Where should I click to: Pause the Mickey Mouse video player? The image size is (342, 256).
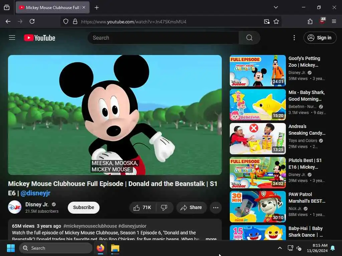[x=115, y=115]
